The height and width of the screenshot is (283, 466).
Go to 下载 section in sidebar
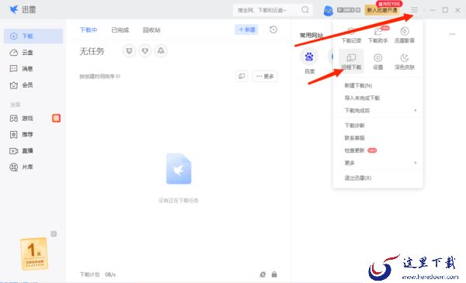click(x=33, y=36)
